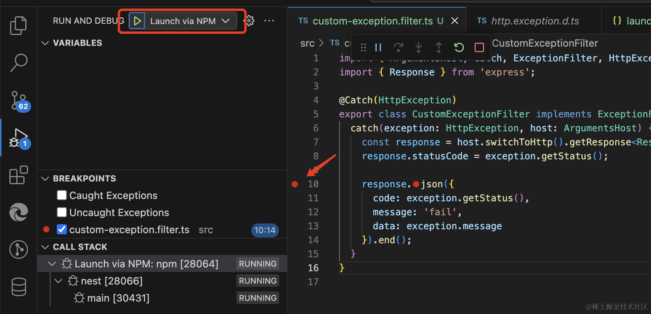Collapse the CALL STACK section
Image resolution: width=651 pixels, height=314 pixels.
pos(45,247)
